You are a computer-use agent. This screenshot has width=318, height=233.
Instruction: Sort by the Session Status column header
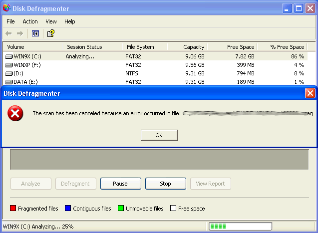tap(92, 47)
